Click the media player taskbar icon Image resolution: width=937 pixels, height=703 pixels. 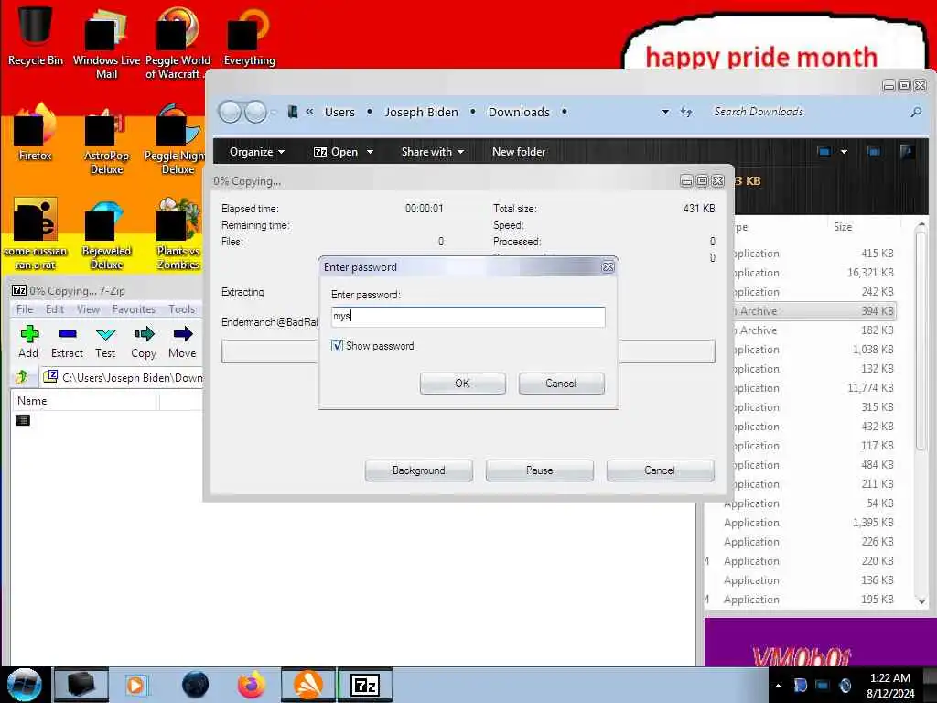click(x=137, y=685)
